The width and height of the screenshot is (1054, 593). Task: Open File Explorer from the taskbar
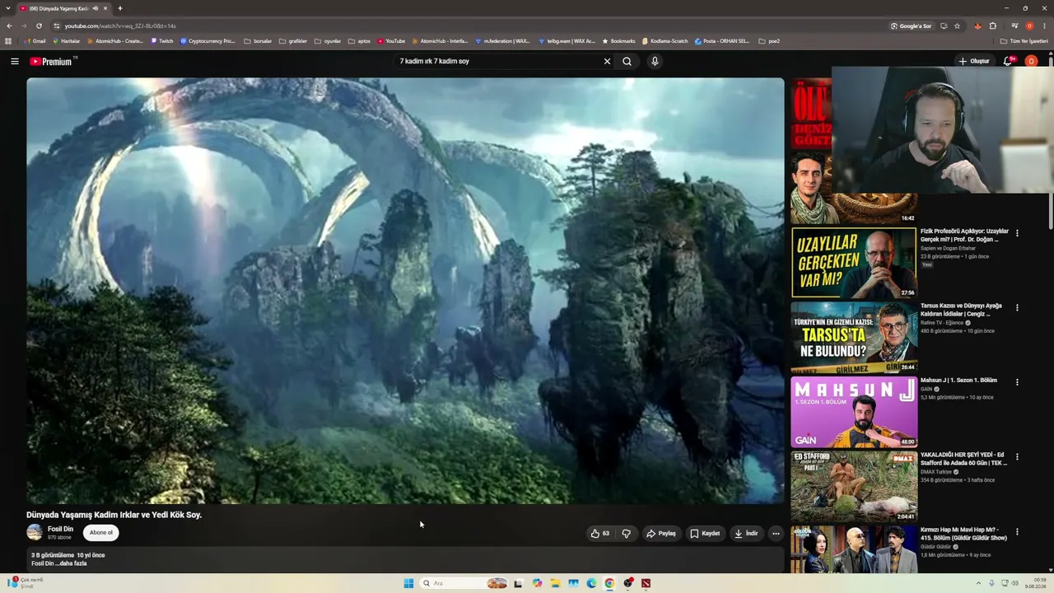coord(555,583)
